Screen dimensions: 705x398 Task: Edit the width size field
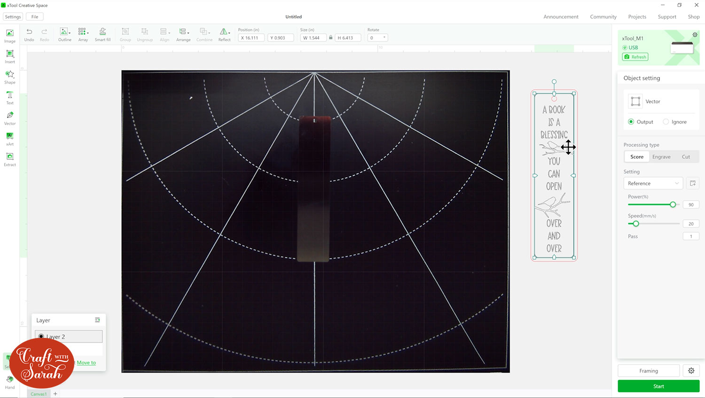point(313,38)
